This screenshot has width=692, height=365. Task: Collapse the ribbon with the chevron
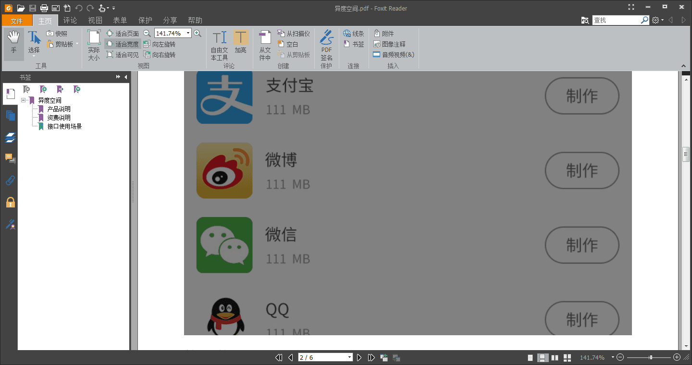[684, 66]
